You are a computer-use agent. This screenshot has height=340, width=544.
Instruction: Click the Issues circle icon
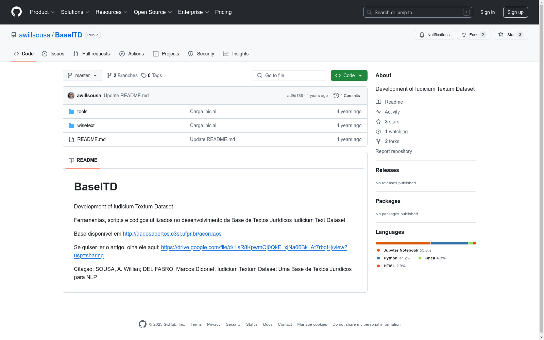tap(45, 54)
